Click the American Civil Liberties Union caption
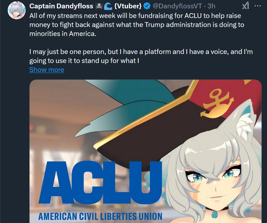The height and width of the screenshot is (223, 267). (100, 216)
